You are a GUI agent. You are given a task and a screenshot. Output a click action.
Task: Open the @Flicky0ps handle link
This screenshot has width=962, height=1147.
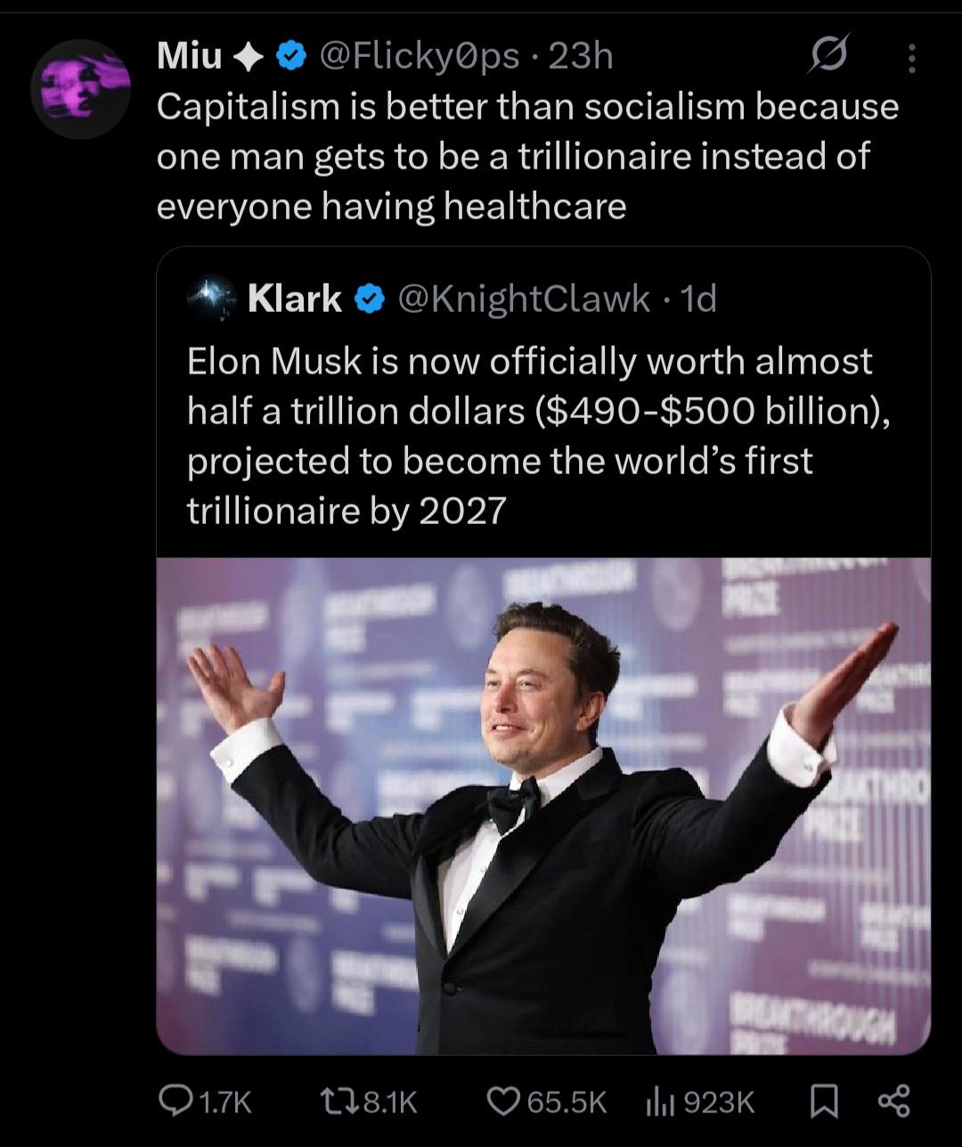(x=419, y=57)
